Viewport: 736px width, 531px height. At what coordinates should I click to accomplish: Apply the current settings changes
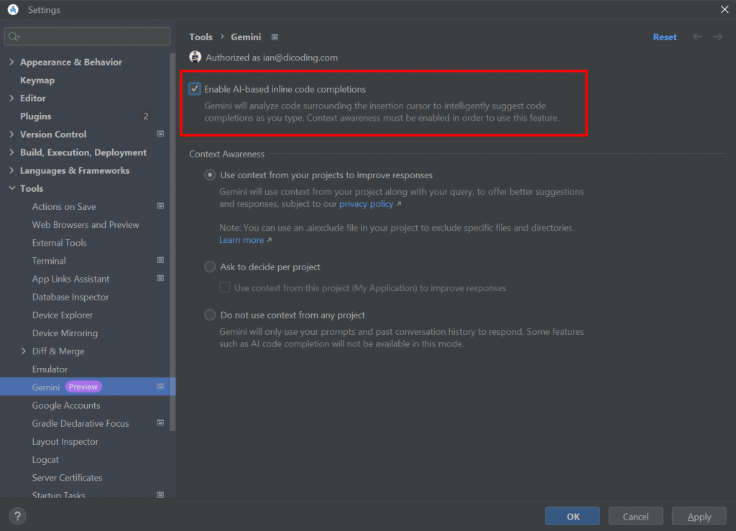click(698, 516)
